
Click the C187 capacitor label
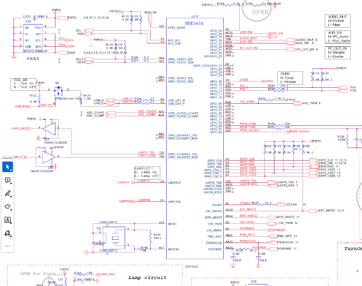[236, 254]
